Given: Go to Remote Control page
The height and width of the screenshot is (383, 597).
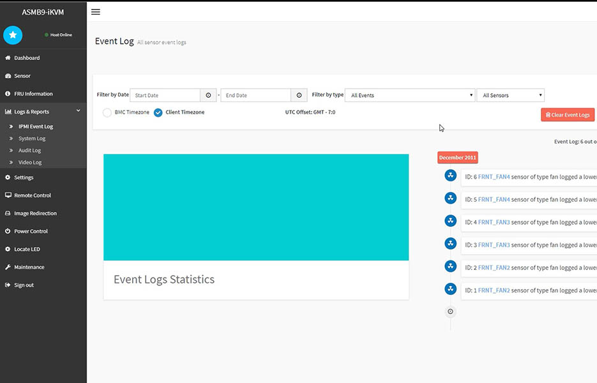Looking at the screenshot, I should (33, 195).
